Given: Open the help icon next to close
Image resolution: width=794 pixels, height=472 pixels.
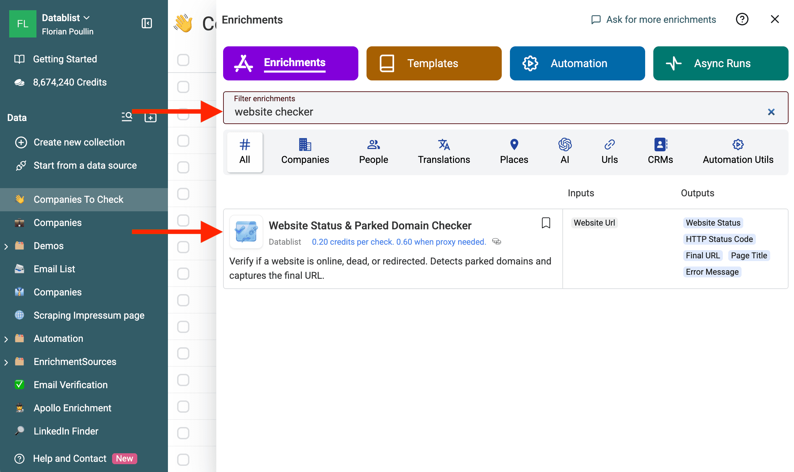Looking at the screenshot, I should tap(742, 19).
